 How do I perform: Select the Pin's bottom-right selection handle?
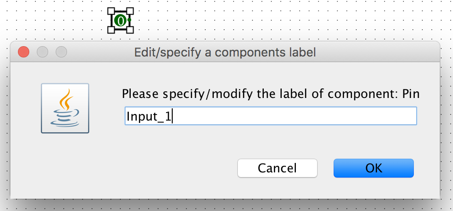coord(130,30)
